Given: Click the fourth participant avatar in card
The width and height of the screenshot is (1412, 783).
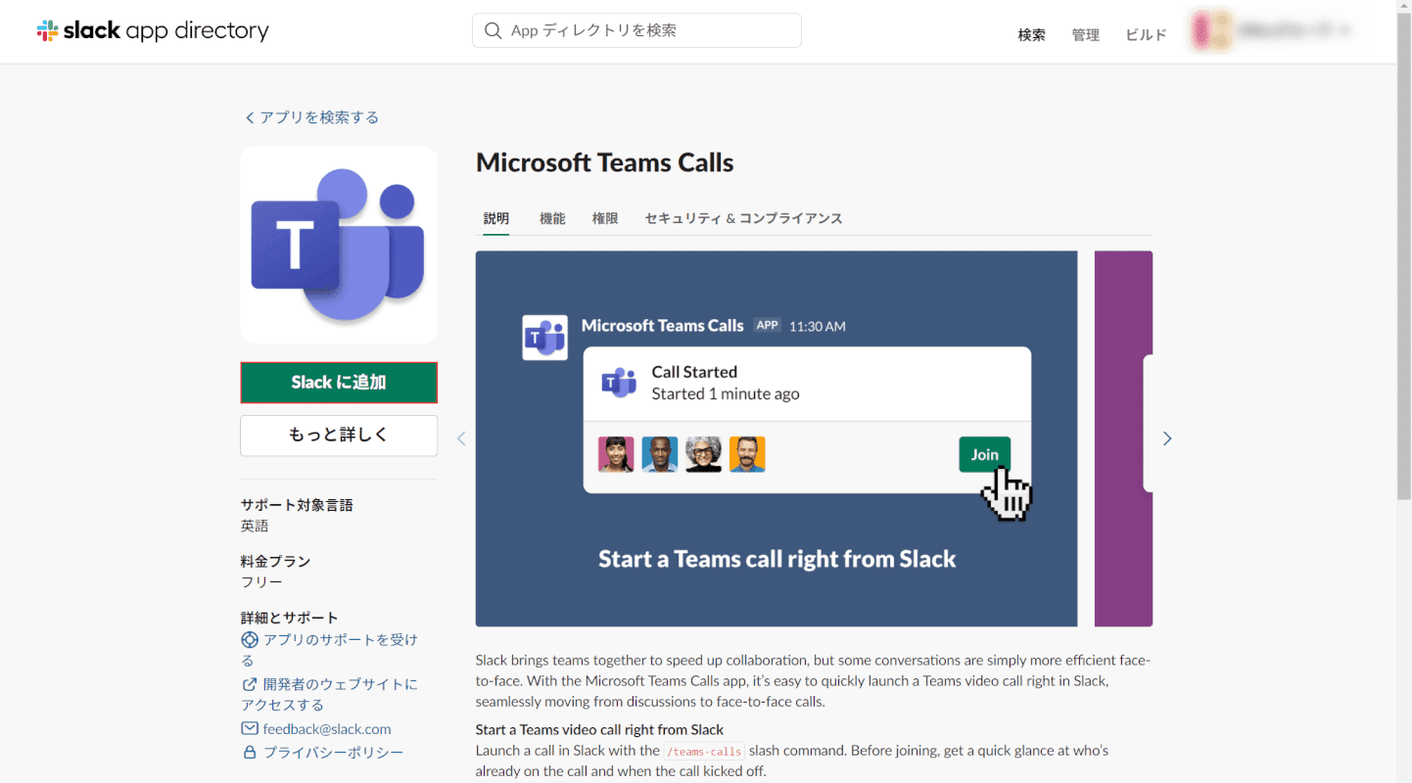Looking at the screenshot, I should tap(747, 454).
